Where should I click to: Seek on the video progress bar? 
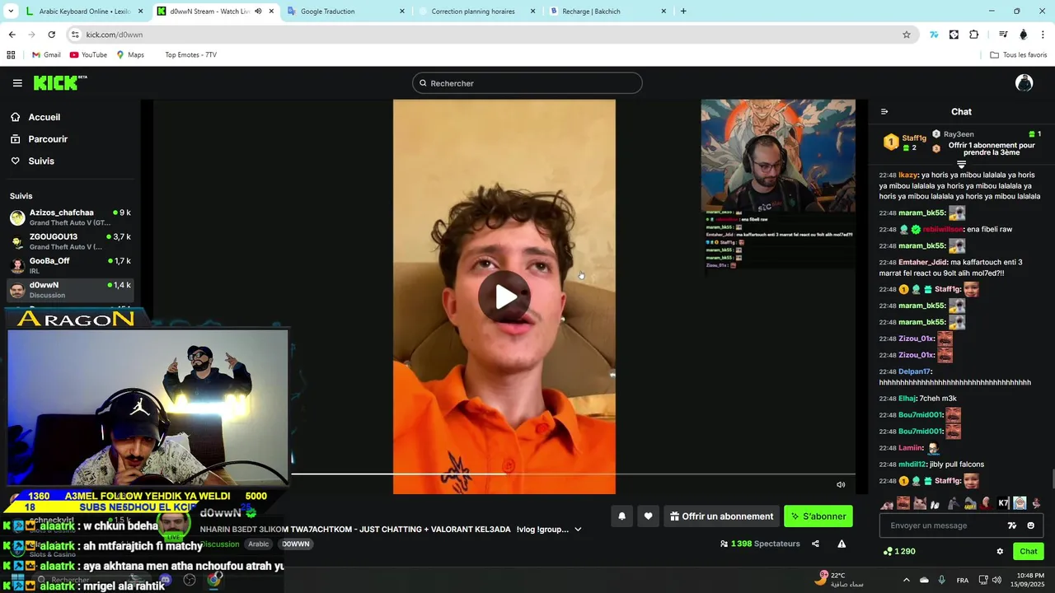[x=573, y=474]
